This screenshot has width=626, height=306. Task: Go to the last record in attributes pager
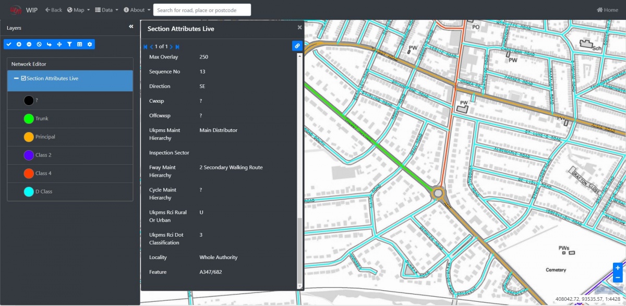coord(177,47)
